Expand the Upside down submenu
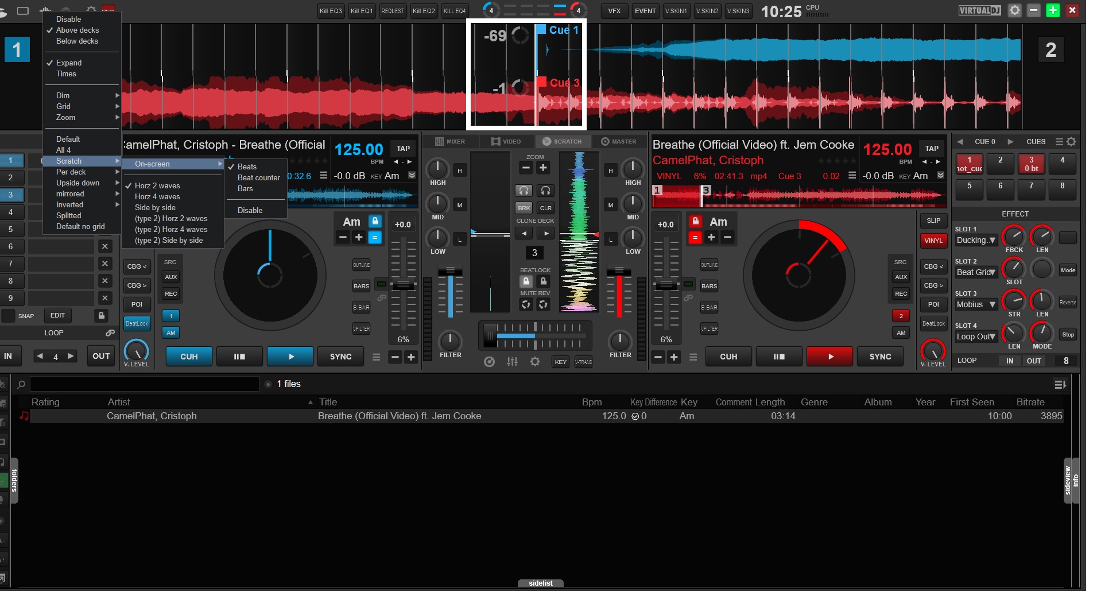The height and width of the screenshot is (592, 1097). coord(82,183)
